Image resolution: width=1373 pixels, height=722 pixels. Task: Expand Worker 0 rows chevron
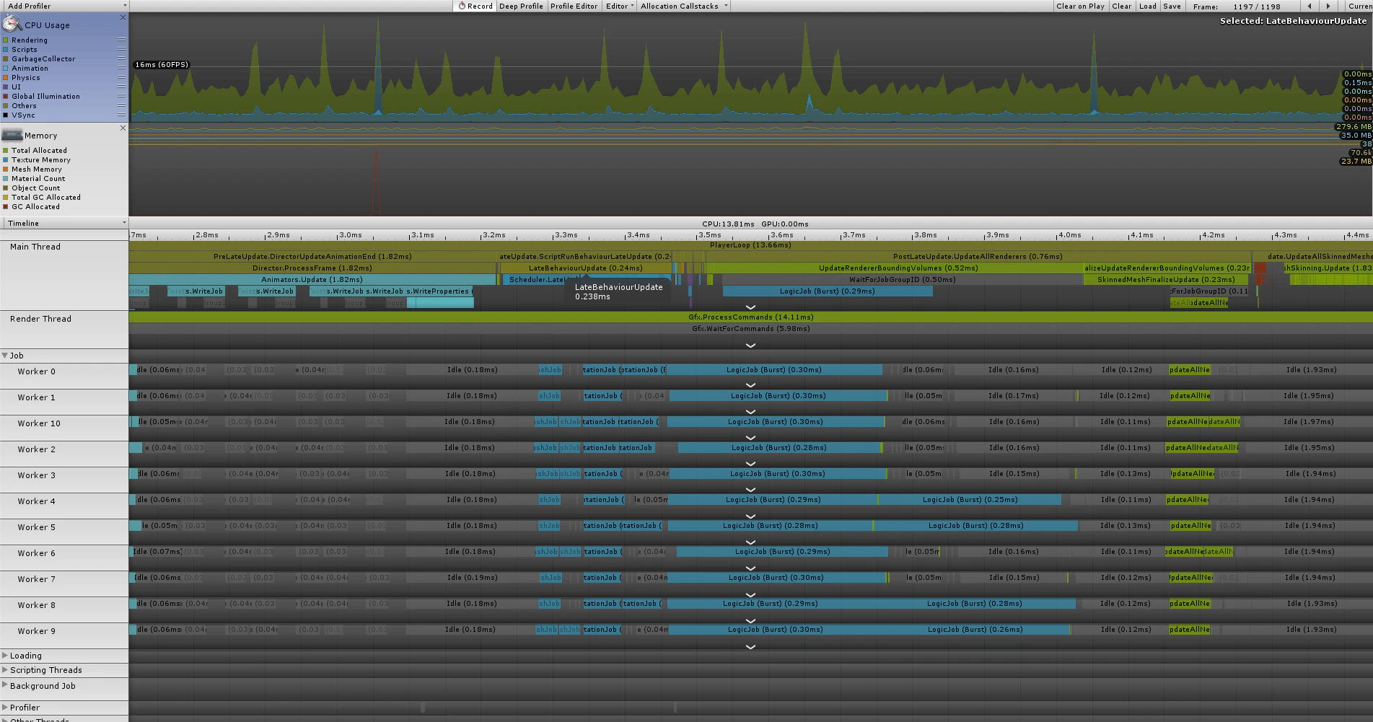tap(750, 385)
